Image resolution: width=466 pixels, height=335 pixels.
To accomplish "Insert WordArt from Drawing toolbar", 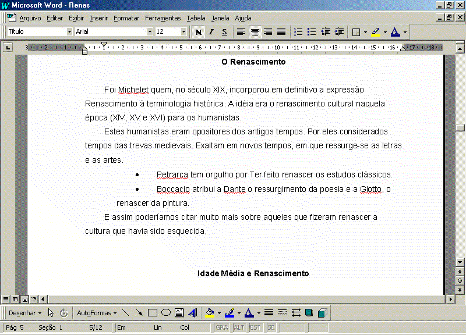I will pyautogui.click(x=193, y=313).
